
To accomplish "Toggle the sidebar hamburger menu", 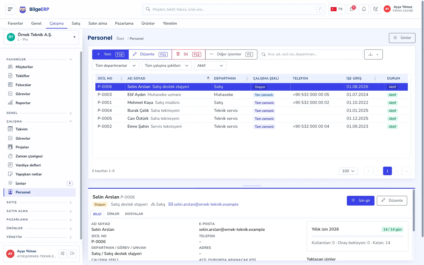I will point(10,9).
